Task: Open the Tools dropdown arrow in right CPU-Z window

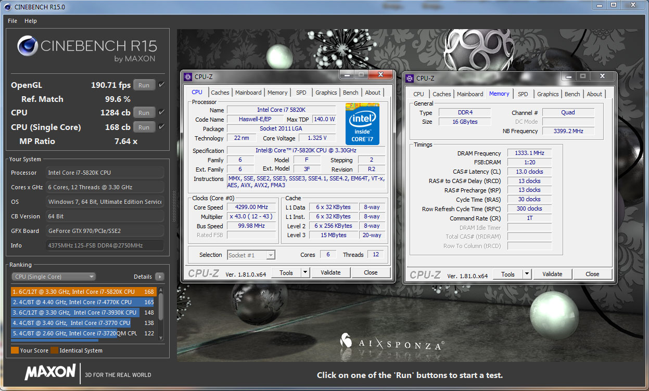Action: coord(527,274)
